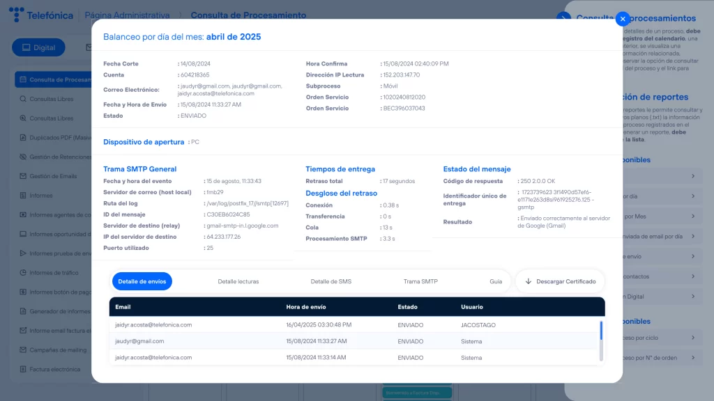This screenshot has height=401, width=714.
Task: Open the Guía tab
Action: 496,281
